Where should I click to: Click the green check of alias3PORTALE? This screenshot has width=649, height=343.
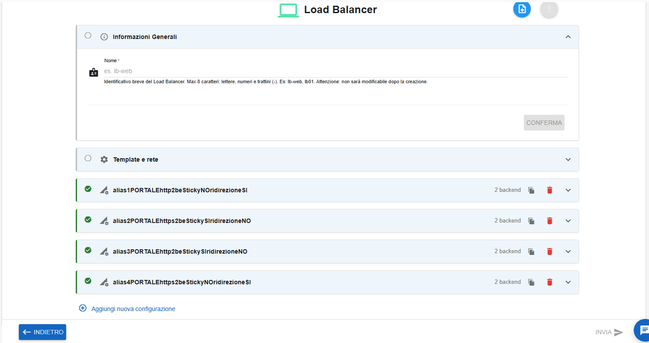point(88,250)
